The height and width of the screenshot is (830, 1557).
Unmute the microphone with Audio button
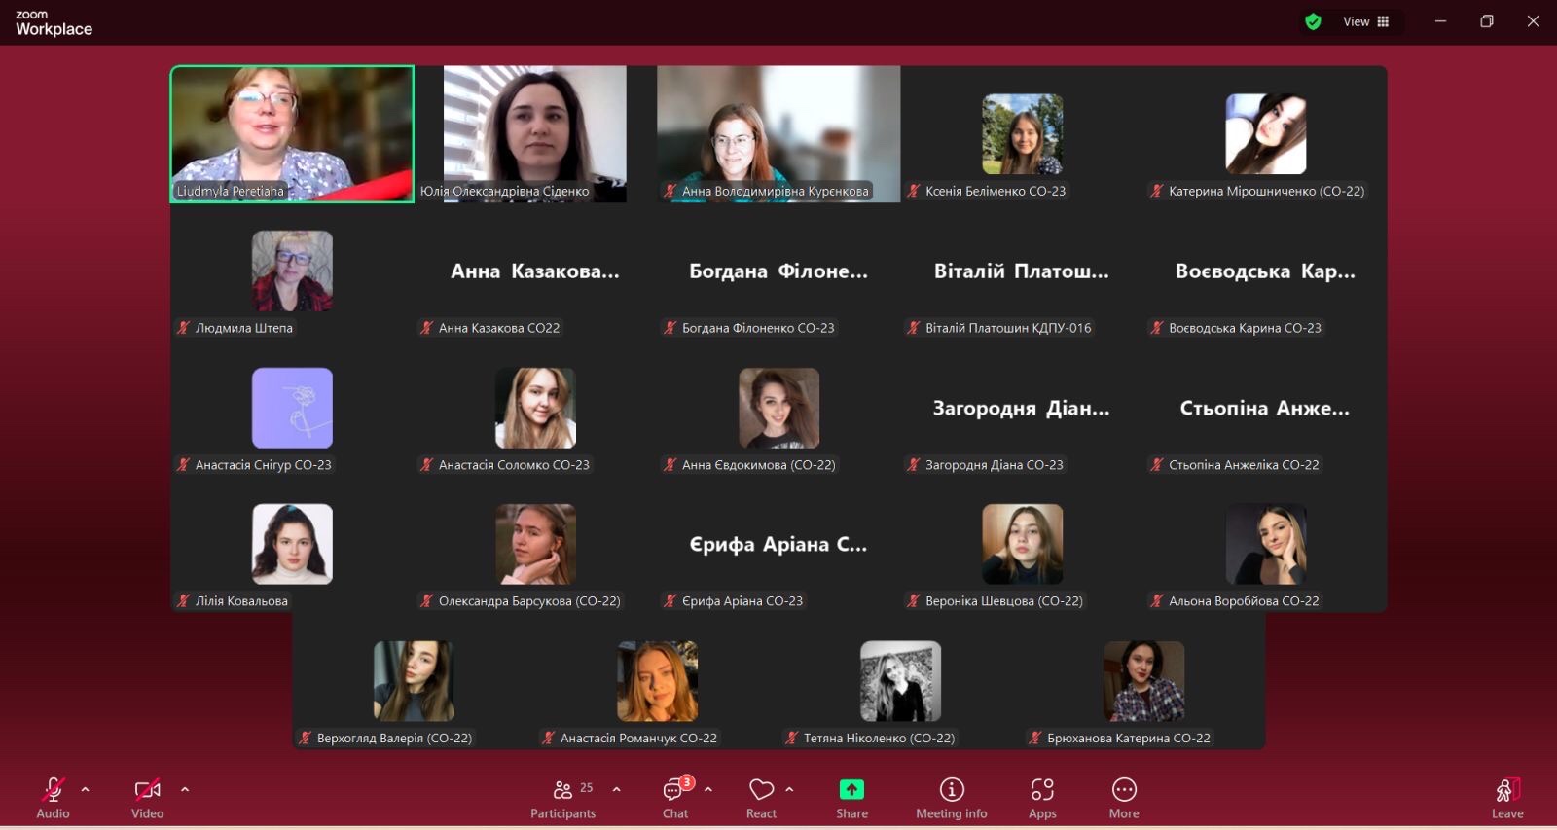click(x=53, y=797)
